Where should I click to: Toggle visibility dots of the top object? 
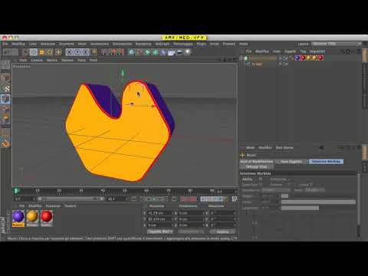tap(281, 58)
